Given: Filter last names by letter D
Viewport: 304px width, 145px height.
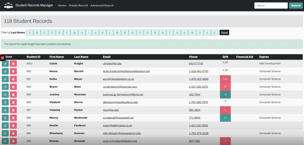Looking at the screenshot, I should point(52,32).
